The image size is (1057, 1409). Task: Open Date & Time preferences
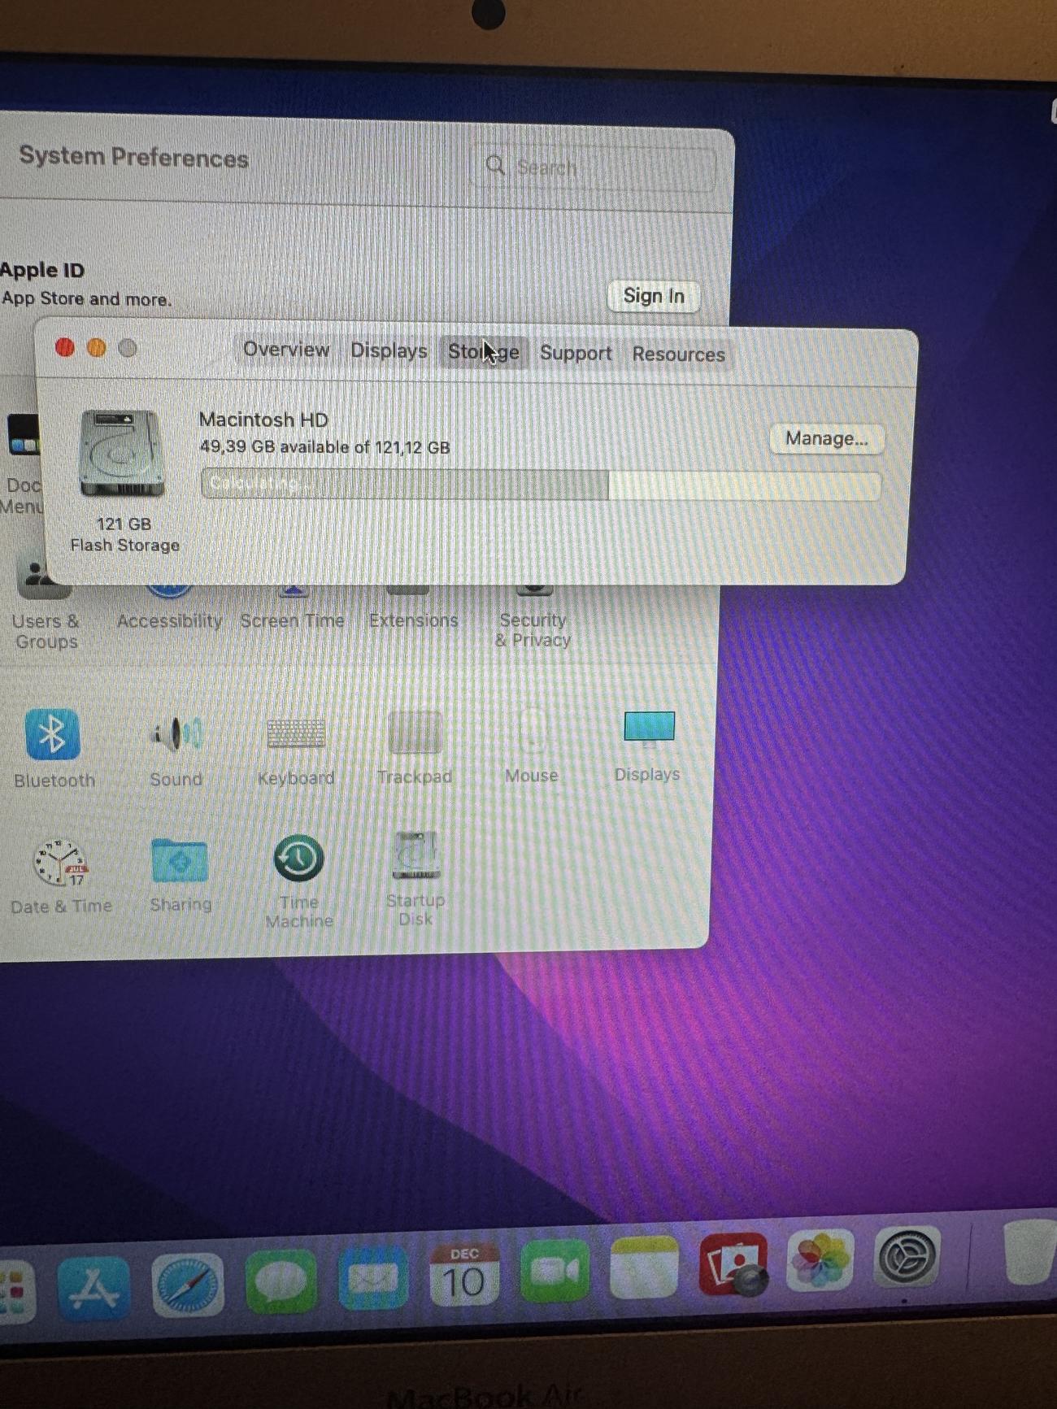point(59,863)
